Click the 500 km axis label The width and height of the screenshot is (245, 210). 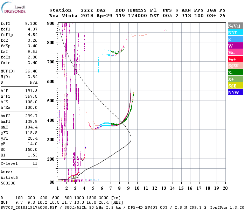[x=51, y=101]
